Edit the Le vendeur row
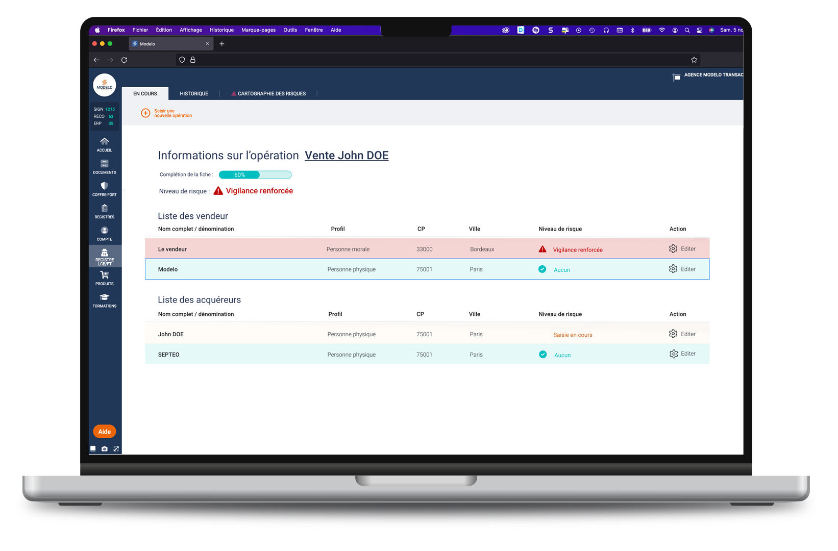This screenshot has width=838, height=551. [682, 249]
